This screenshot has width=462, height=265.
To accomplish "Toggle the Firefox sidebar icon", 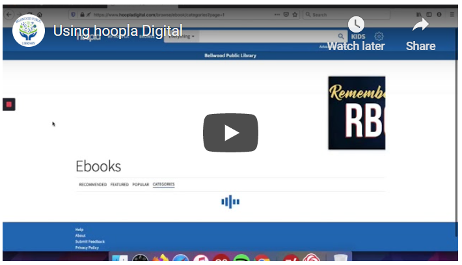I will (x=429, y=14).
